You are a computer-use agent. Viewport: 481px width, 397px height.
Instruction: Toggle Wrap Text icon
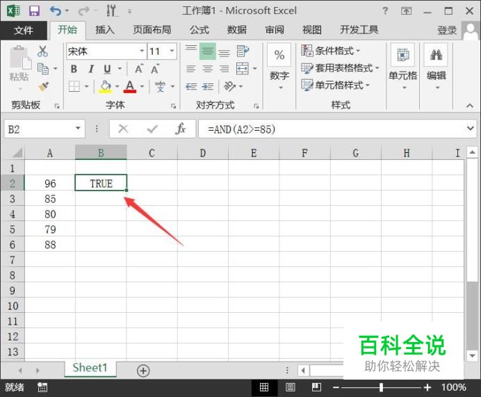[x=243, y=51]
